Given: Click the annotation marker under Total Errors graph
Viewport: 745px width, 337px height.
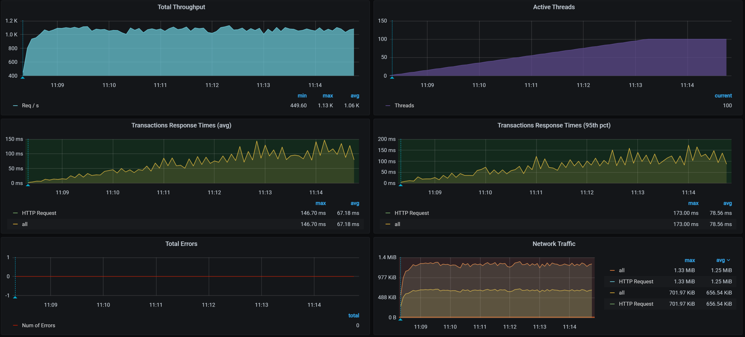Looking at the screenshot, I should tap(15, 297).
